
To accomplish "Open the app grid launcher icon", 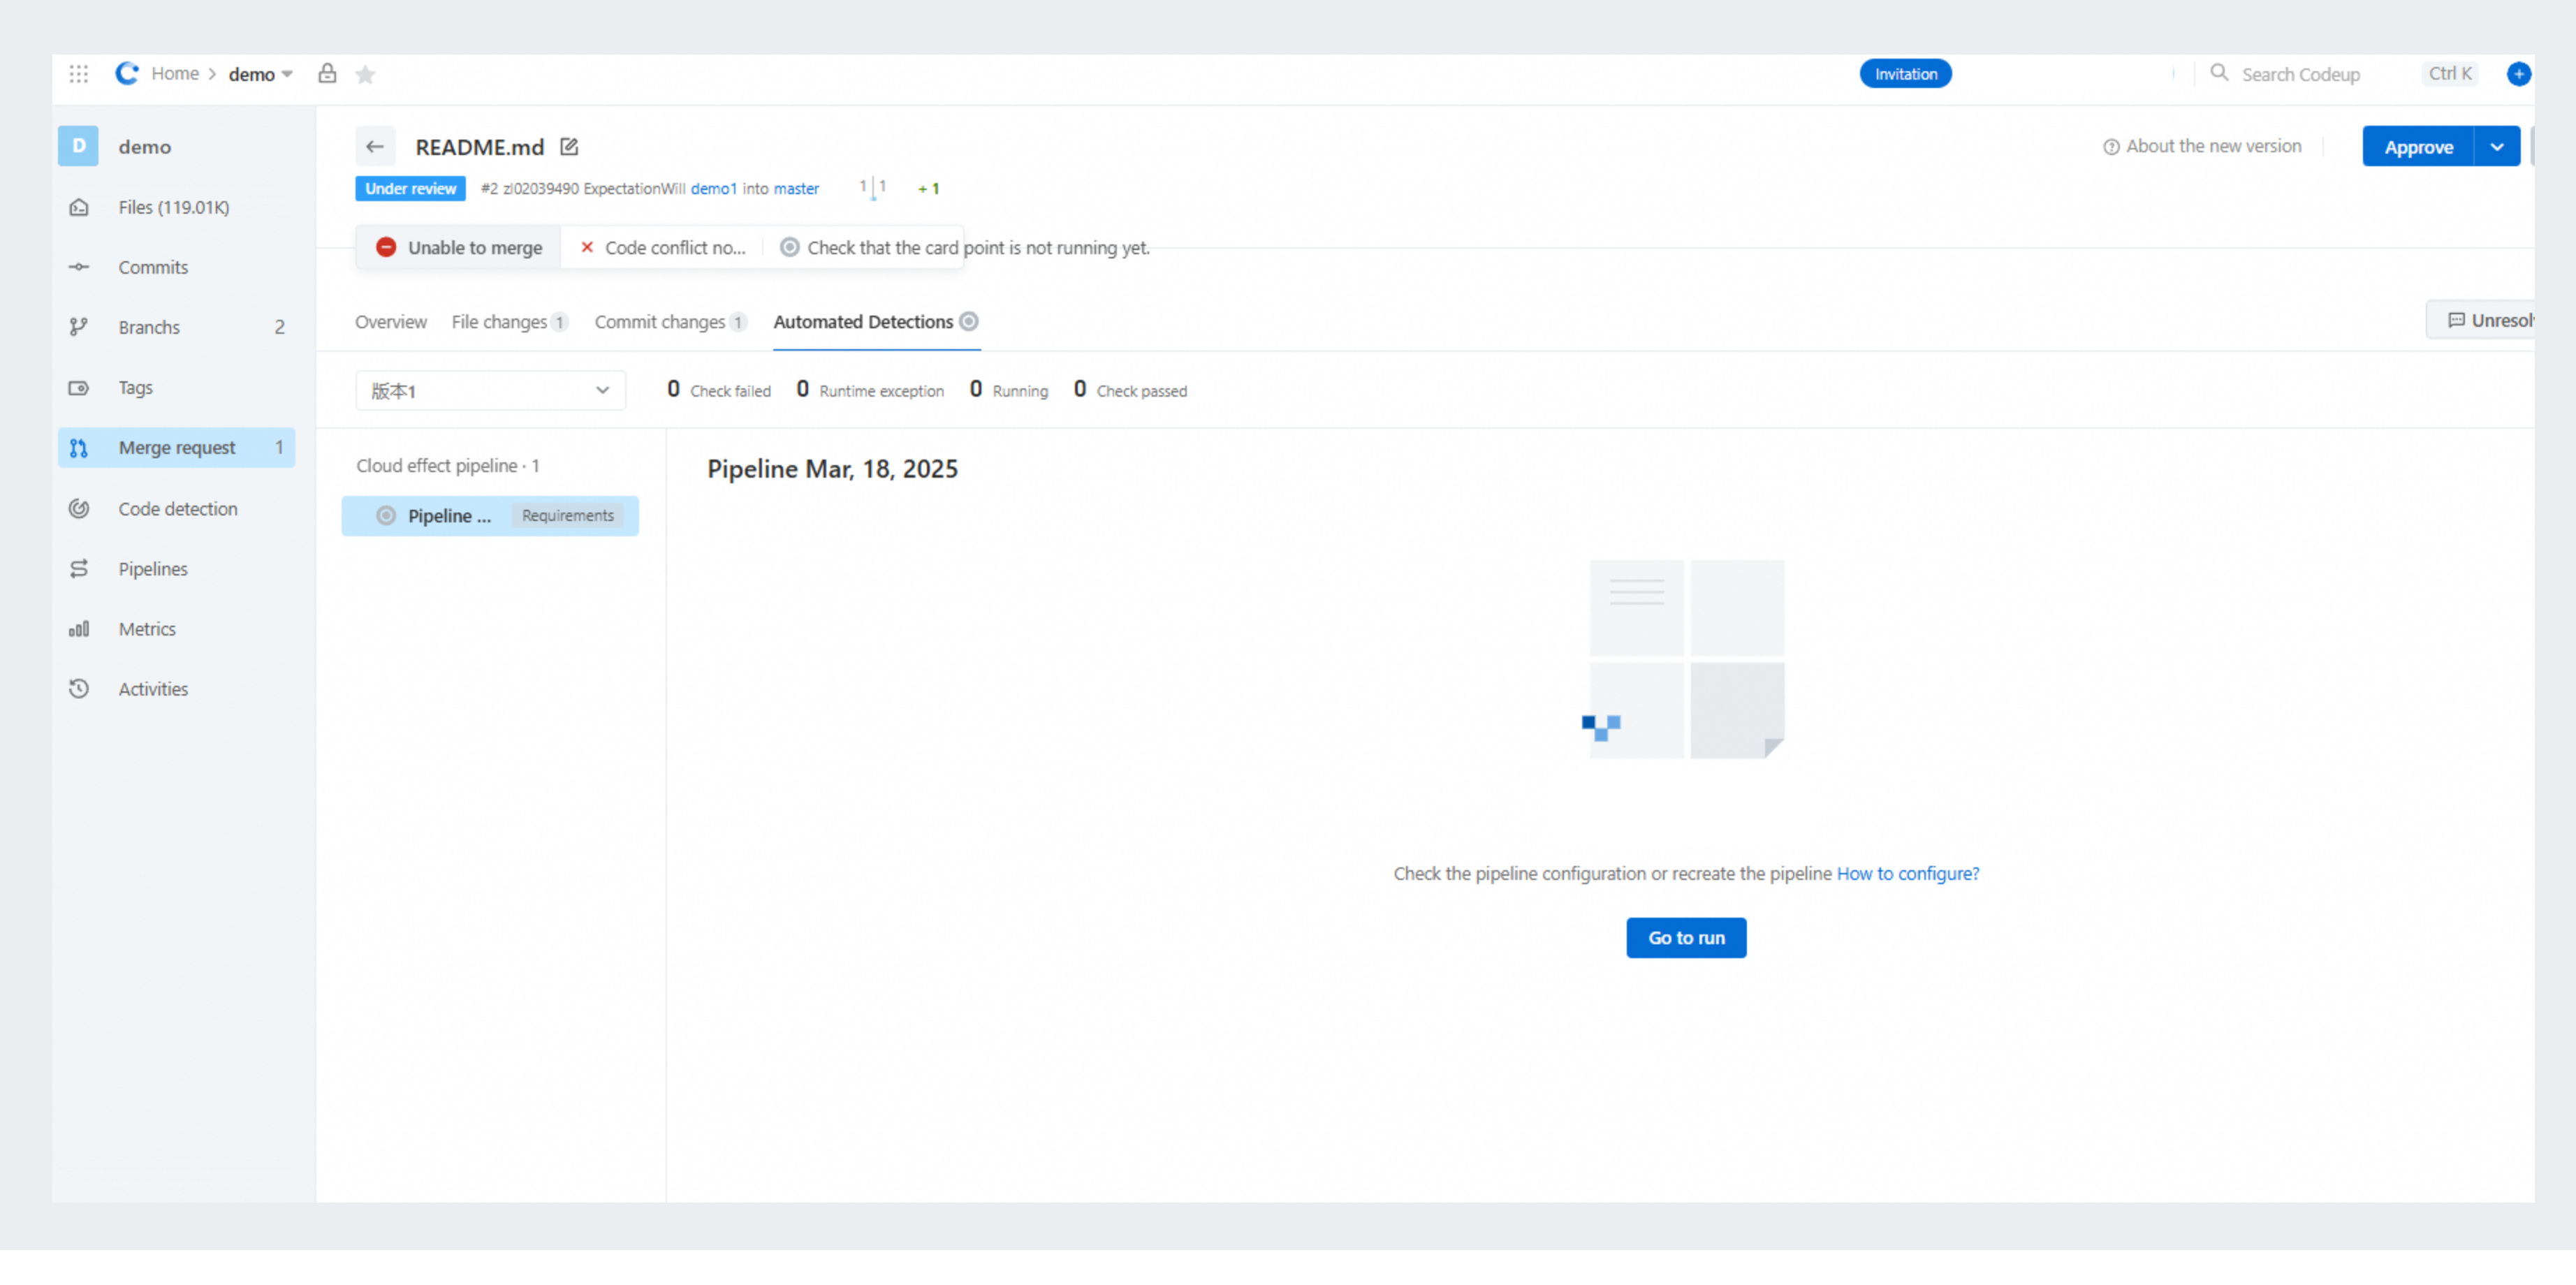I will tap(79, 74).
